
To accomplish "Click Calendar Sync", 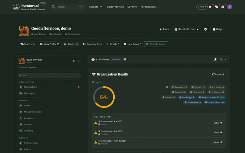I will click(x=93, y=44).
